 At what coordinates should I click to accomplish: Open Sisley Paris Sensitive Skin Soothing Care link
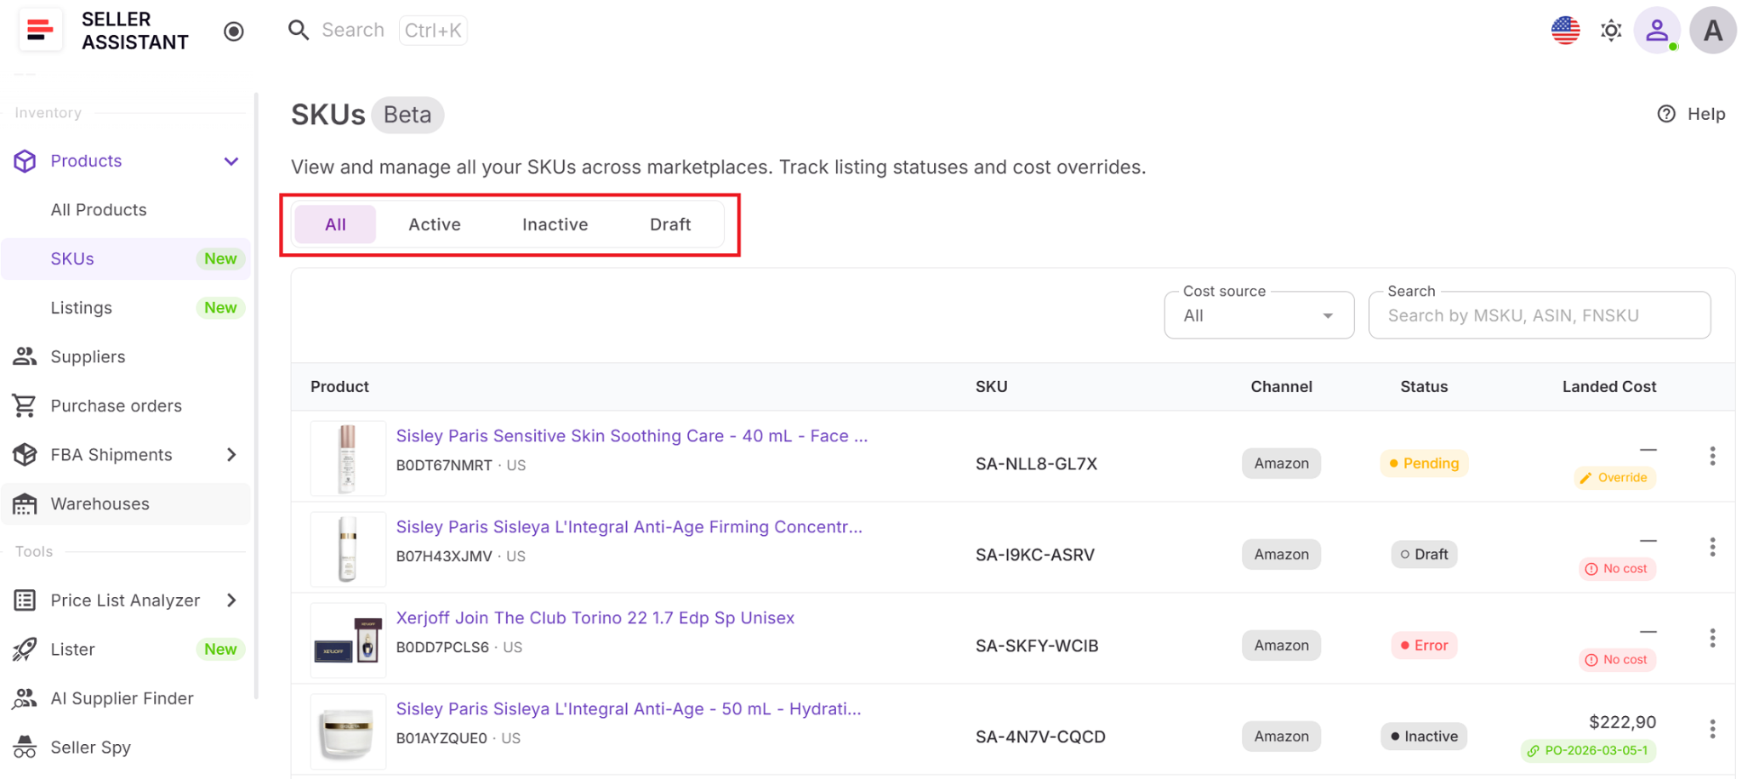pyautogui.click(x=632, y=436)
